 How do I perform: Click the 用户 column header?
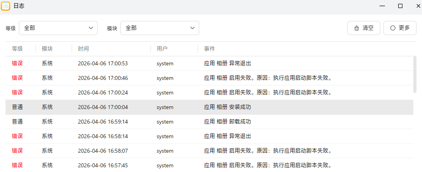(162, 49)
